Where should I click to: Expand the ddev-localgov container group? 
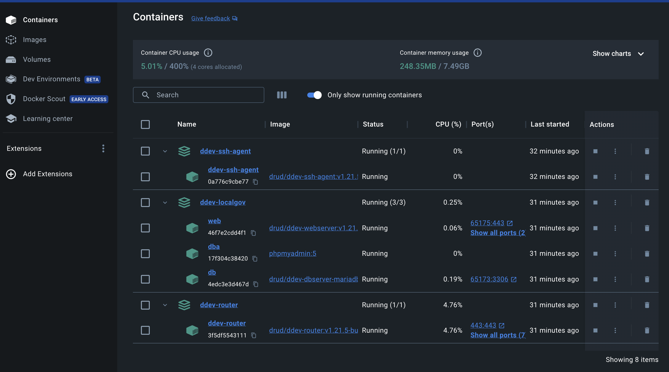tap(164, 202)
